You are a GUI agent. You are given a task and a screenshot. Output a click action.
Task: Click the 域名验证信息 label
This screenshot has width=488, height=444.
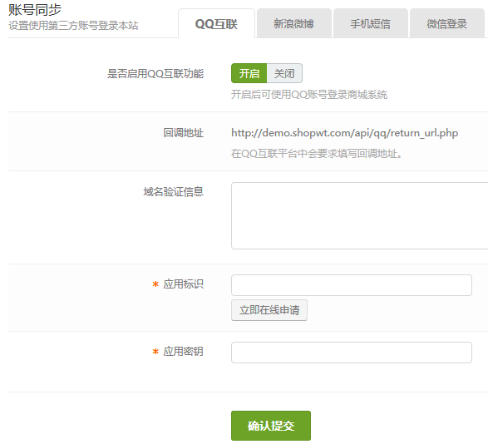(x=174, y=192)
